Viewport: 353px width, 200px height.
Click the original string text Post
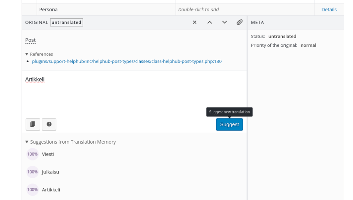tap(30, 40)
